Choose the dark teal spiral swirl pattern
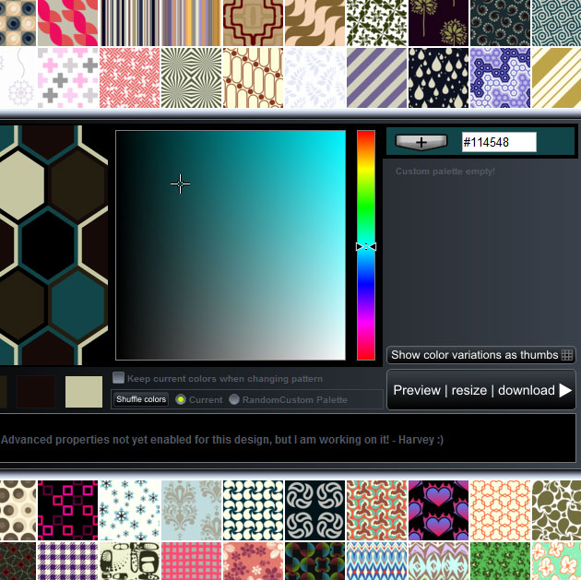 pos(500,23)
